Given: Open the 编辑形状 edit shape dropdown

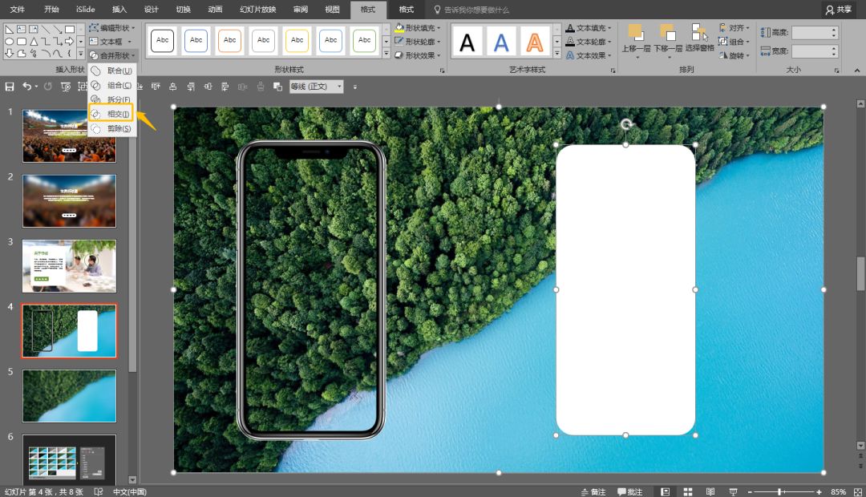Looking at the screenshot, I should [x=112, y=27].
